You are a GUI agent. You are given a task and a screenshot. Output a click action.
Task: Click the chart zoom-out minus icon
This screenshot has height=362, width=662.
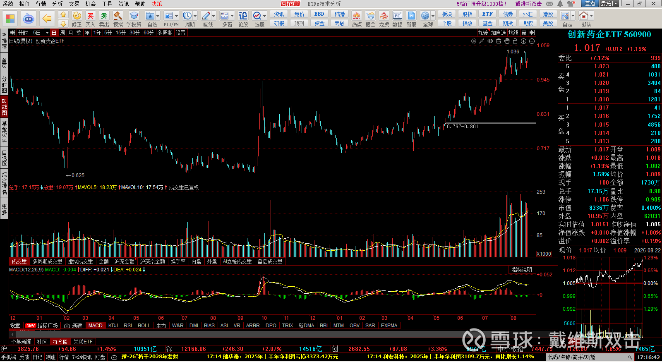pyautogui.click(x=532, y=41)
